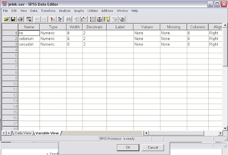Open the Graphs menu
The width and height of the screenshot is (228, 155).
point(79,11)
